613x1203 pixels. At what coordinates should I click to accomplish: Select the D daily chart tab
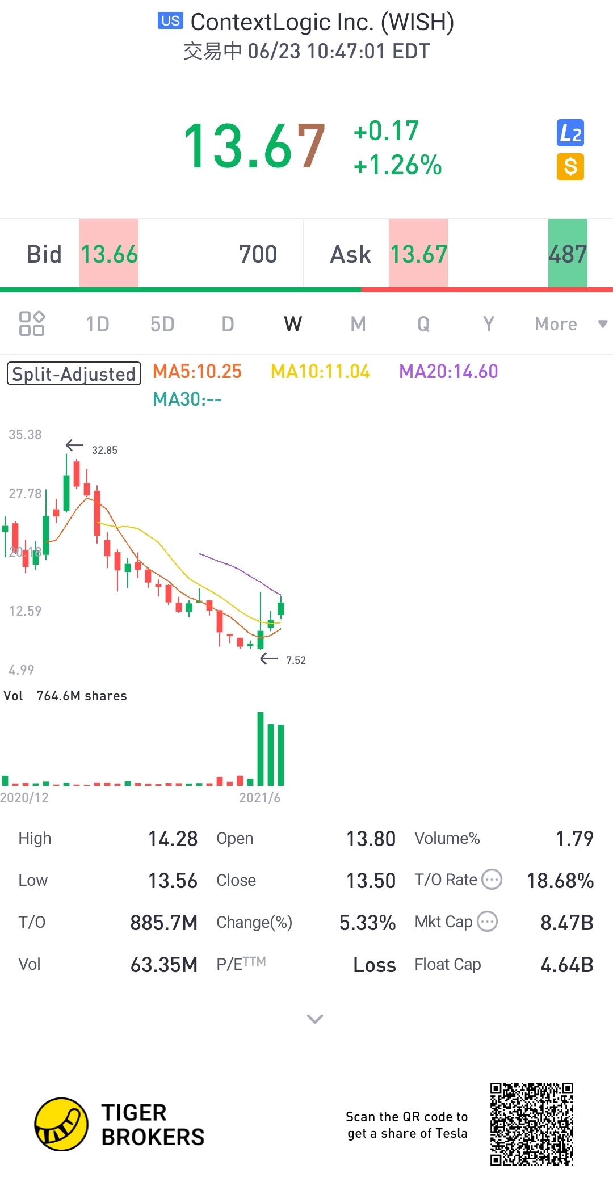click(228, 324)
